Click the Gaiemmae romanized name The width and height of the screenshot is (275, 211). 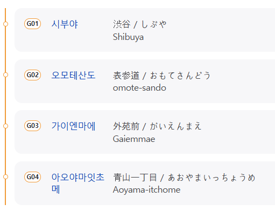[134, 139]
